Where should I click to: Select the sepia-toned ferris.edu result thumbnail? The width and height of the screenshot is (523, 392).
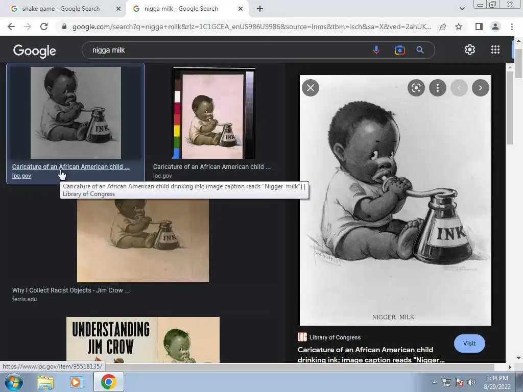pyautogui.click(x=143, y=241)
